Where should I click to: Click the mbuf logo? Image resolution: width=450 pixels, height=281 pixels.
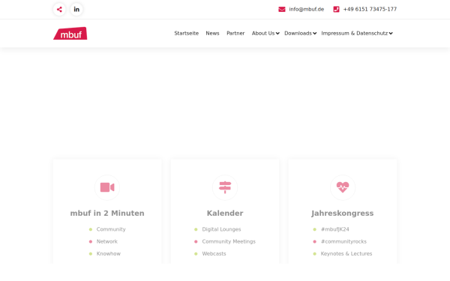coord(70,33)
